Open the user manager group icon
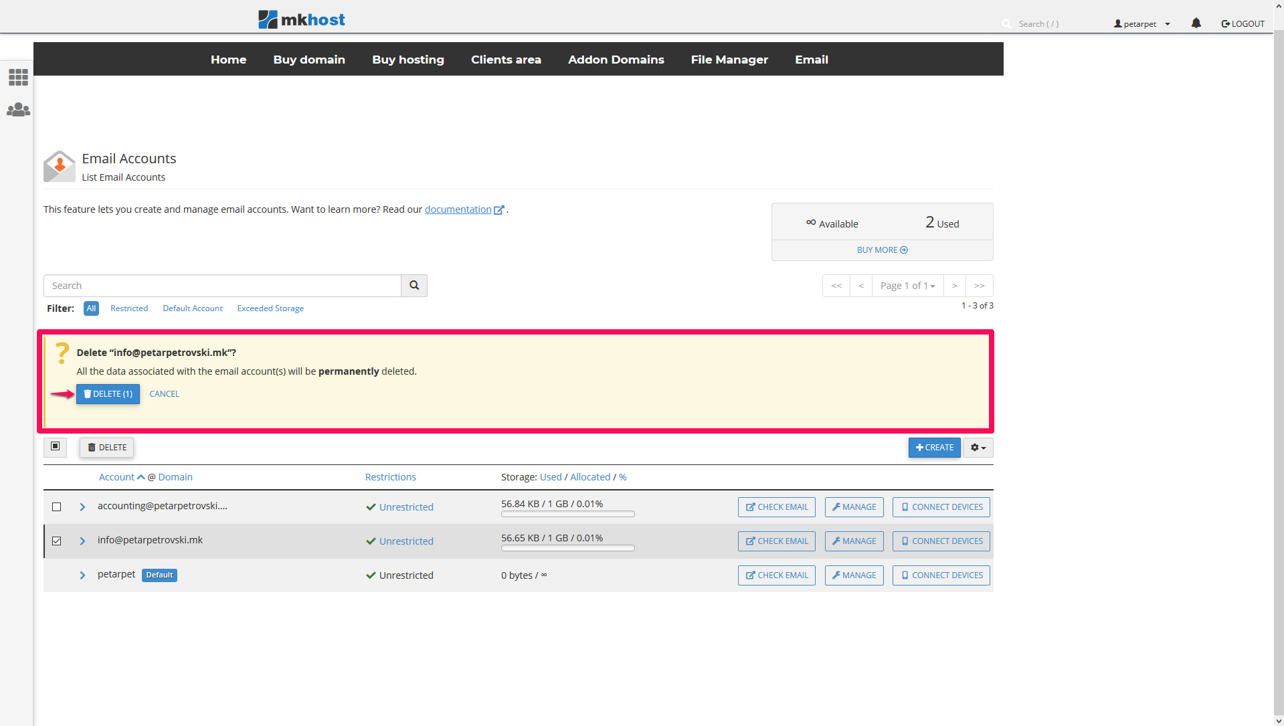1284x726 pixels. coord(18,110)
